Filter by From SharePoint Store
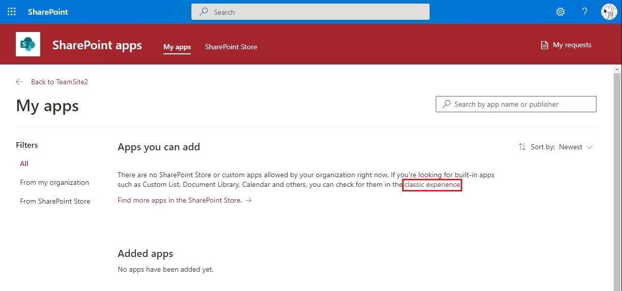The image size is (622, 291). pyautogui.click(x=55, y=201)
